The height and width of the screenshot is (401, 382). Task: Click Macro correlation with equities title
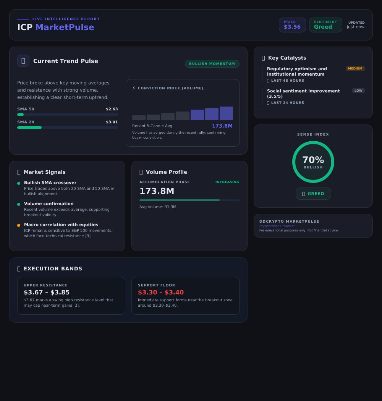point(61,225)
